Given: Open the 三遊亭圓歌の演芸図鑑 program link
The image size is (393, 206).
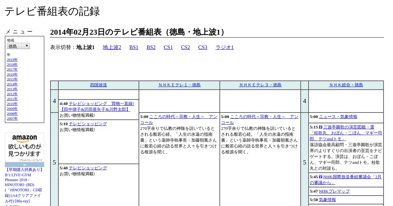Looking at the screenshot, I should pyautogui.click(x=346, y=133).
